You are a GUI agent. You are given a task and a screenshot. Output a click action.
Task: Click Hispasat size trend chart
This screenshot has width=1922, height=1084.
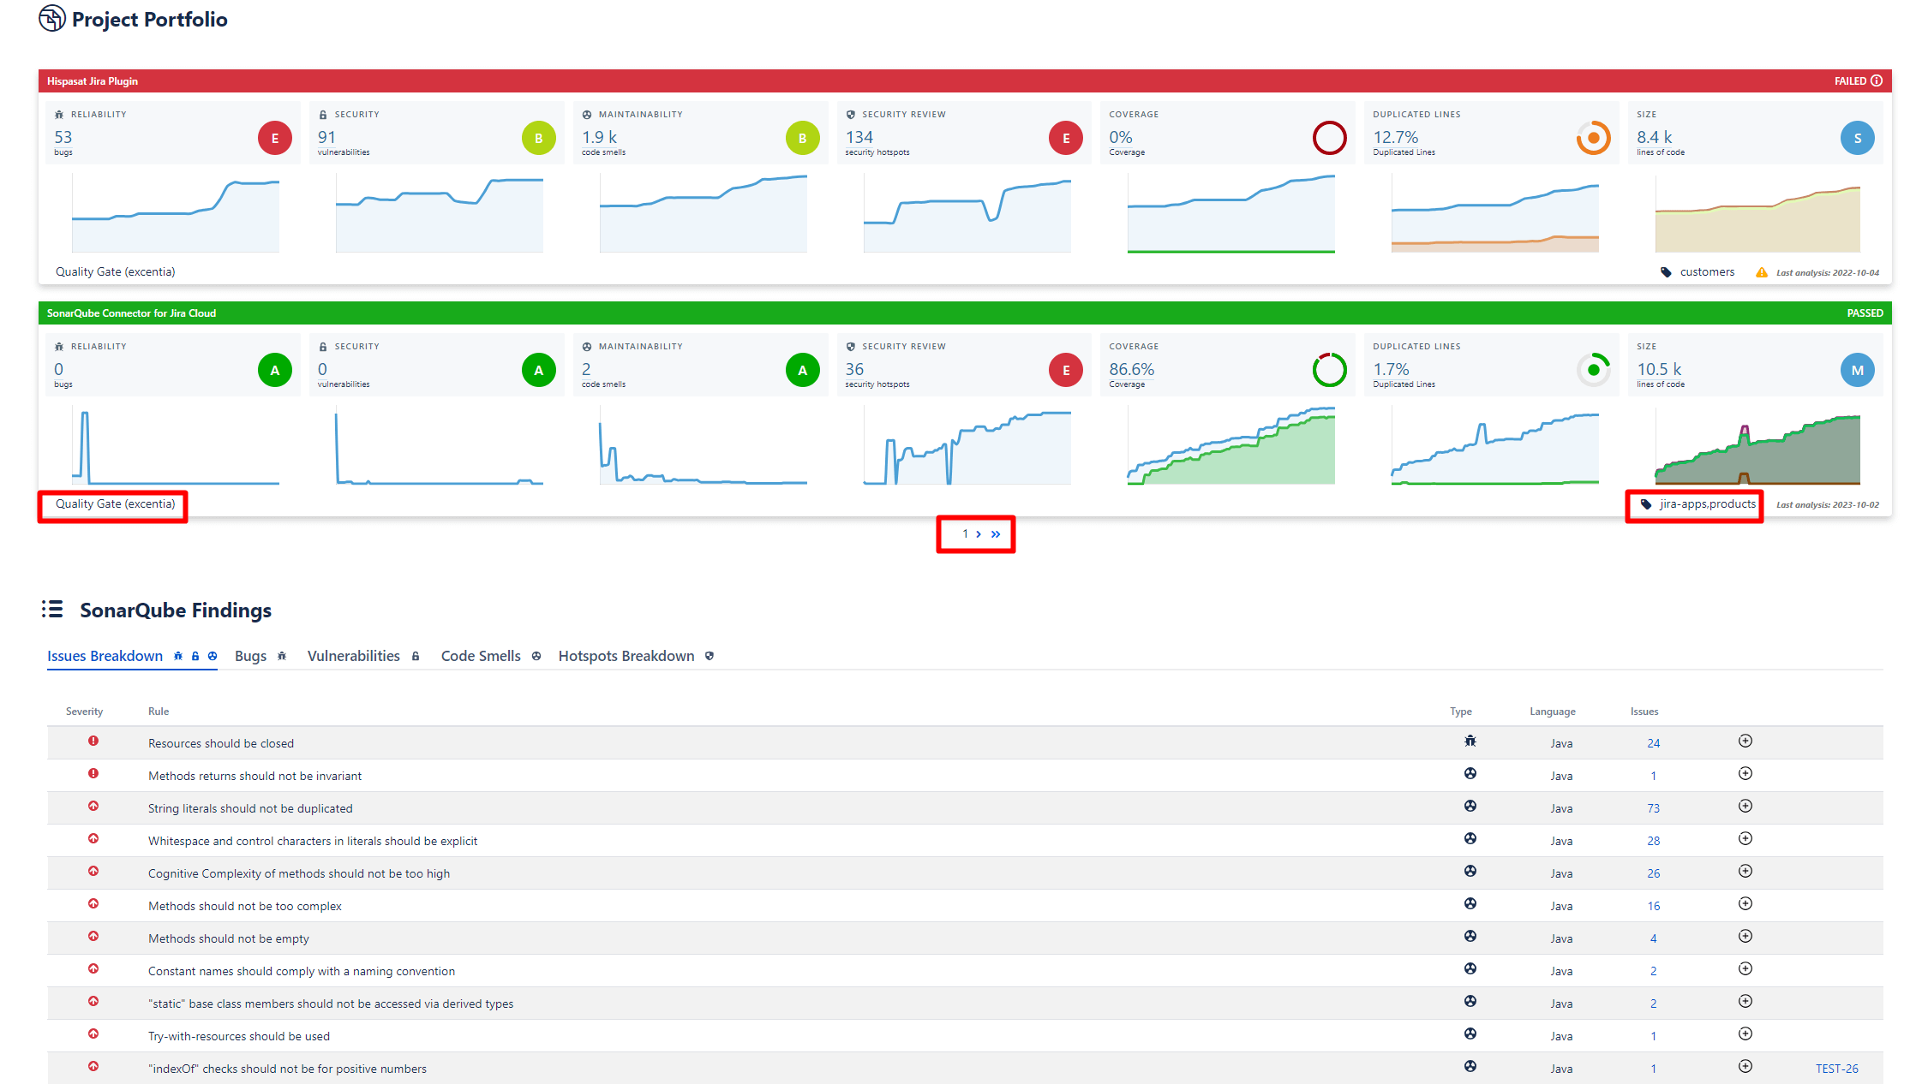click(x=1757, y=212)
